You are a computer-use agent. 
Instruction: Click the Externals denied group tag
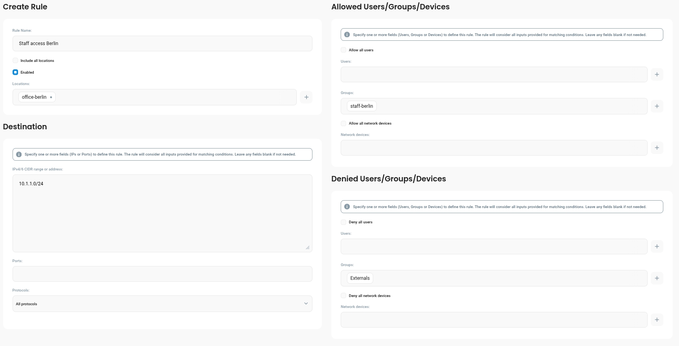pyautogui.click(x=360, y=278)
